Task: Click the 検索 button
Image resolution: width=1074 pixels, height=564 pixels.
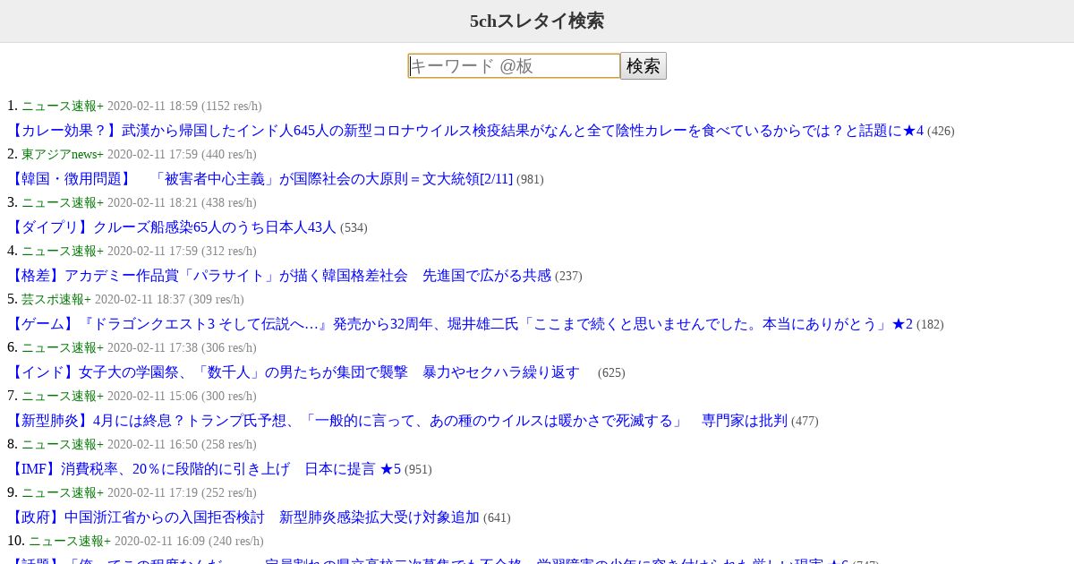Action: click(x=644, y=65)
